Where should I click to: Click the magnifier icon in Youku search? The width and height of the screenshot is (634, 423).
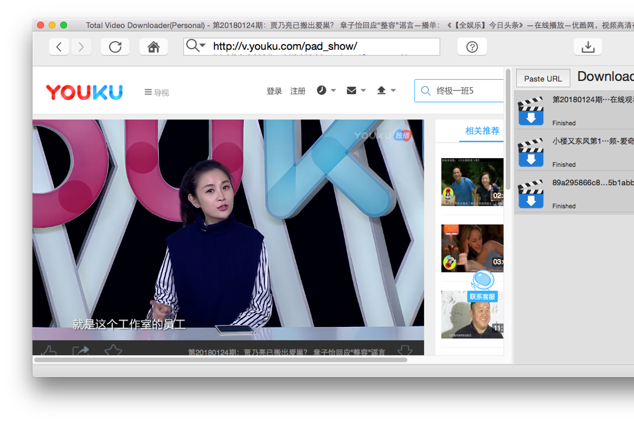(x=425, y=91)
